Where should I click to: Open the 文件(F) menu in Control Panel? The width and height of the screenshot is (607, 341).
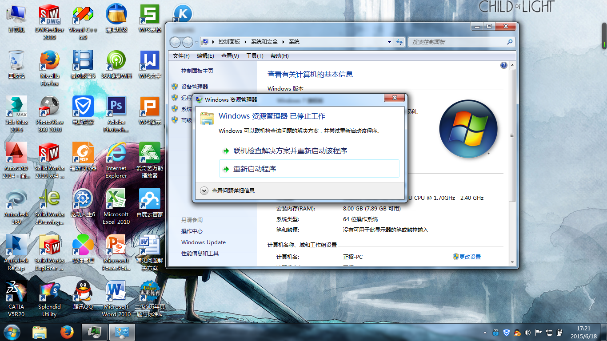tap(181, 56)
